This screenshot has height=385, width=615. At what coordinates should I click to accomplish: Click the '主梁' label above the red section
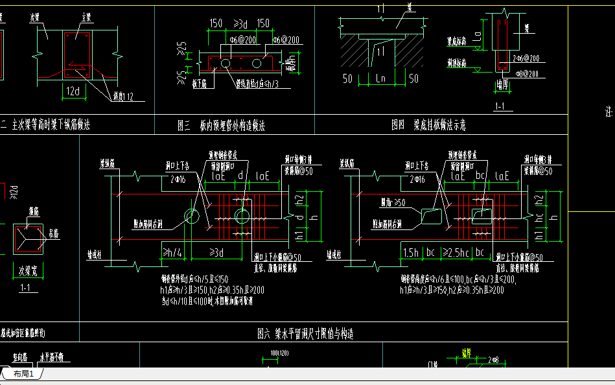[86, 17]
